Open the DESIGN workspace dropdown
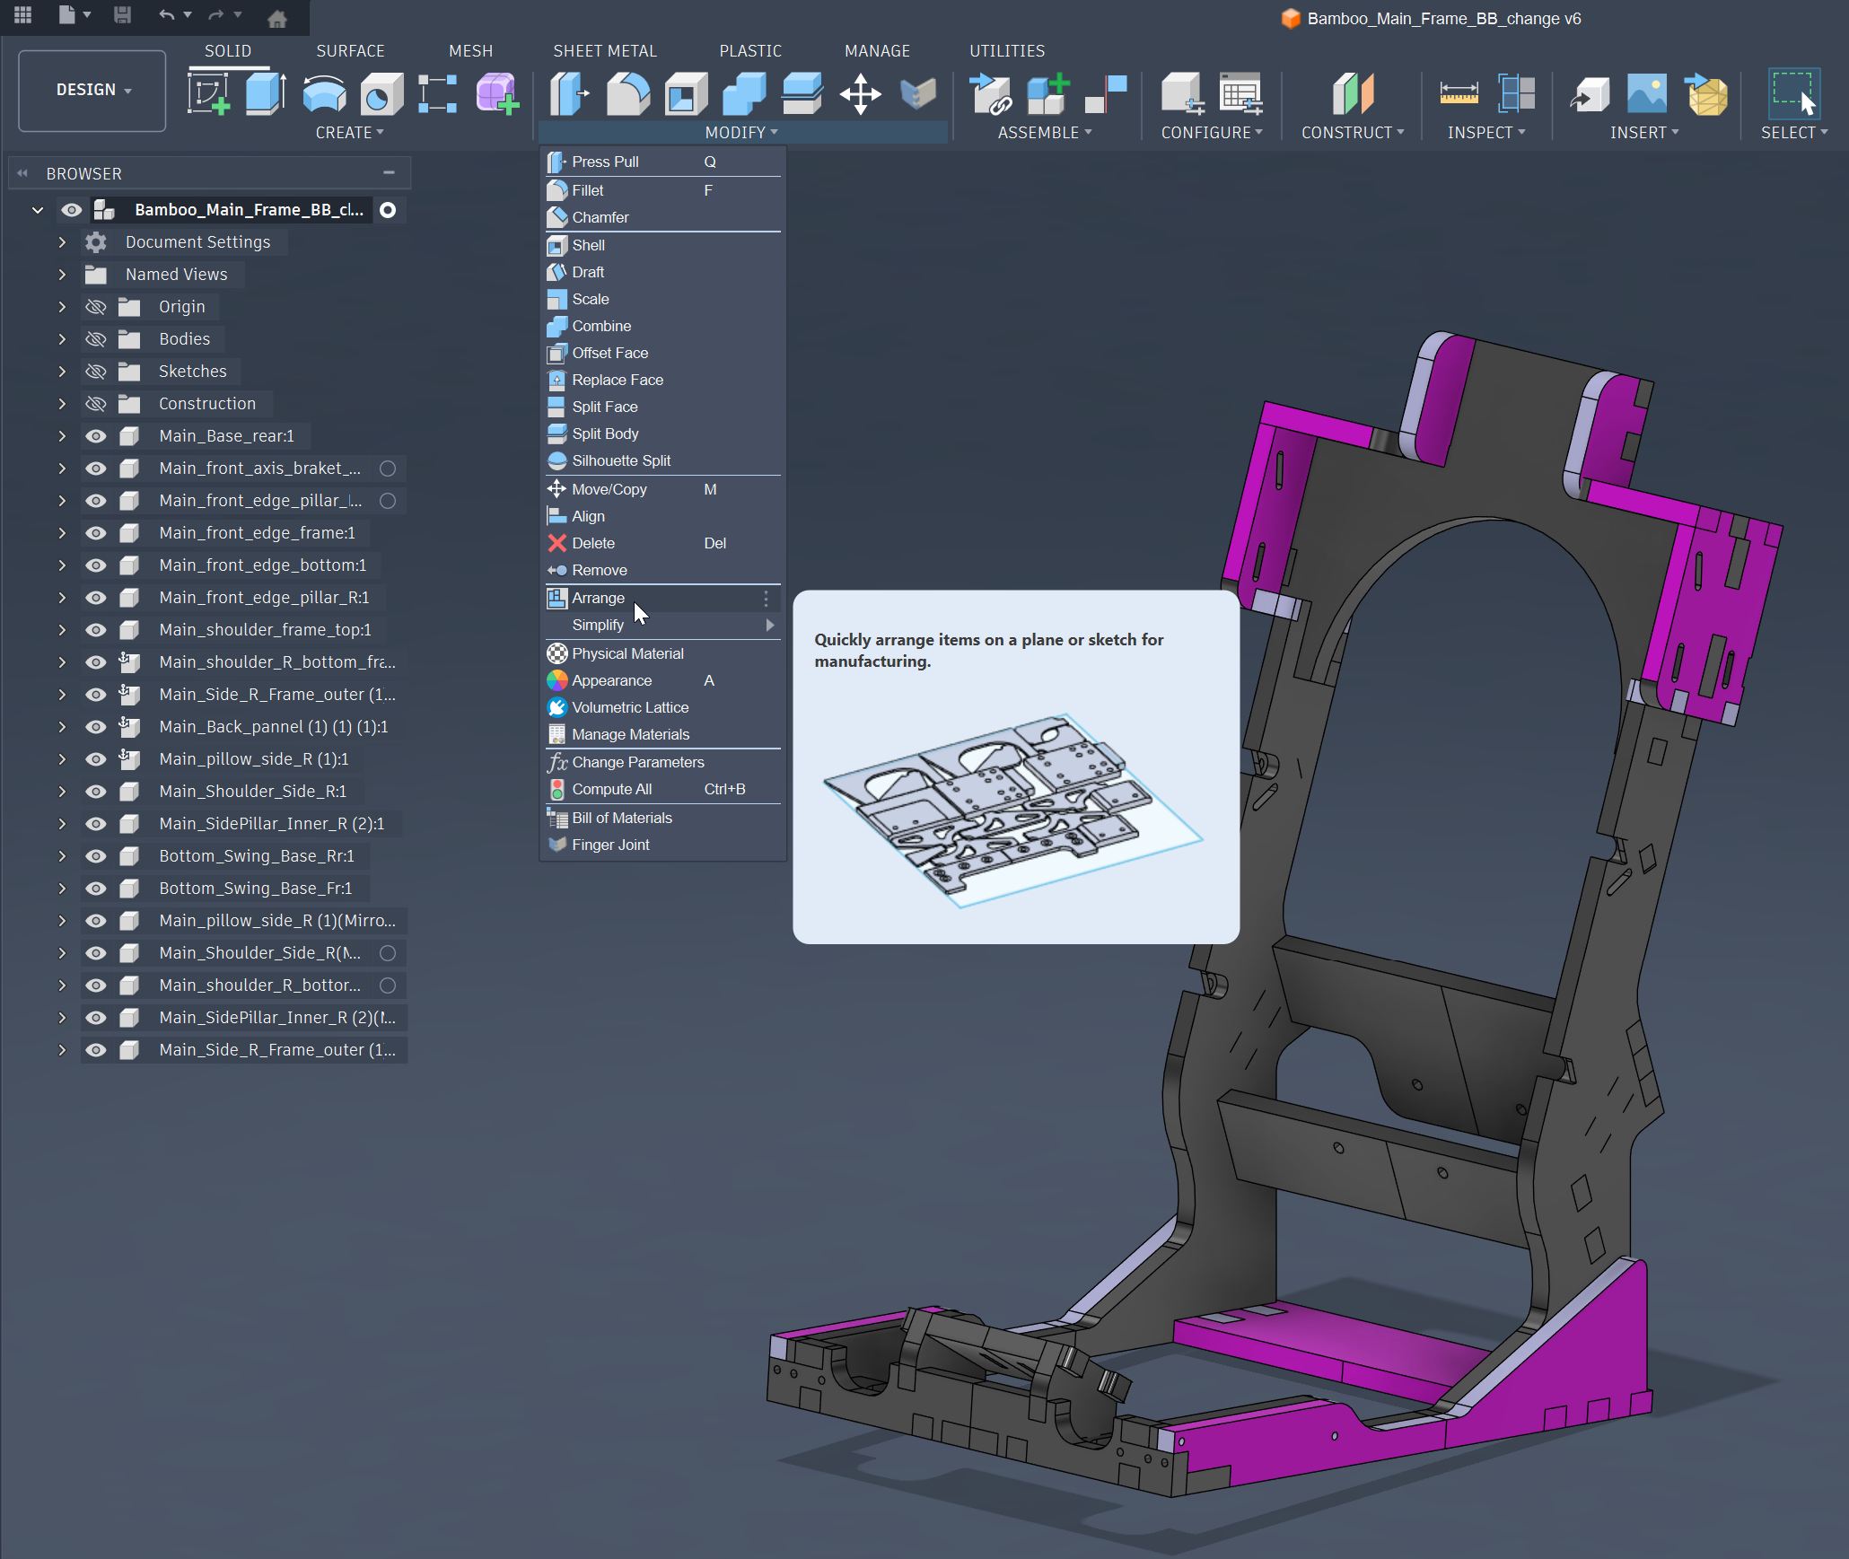 pos(92,90)
